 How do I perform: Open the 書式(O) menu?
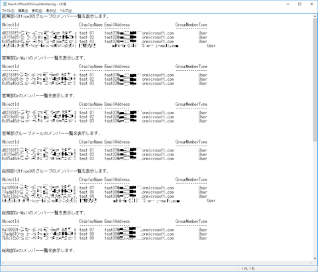(x=36, y=11)
